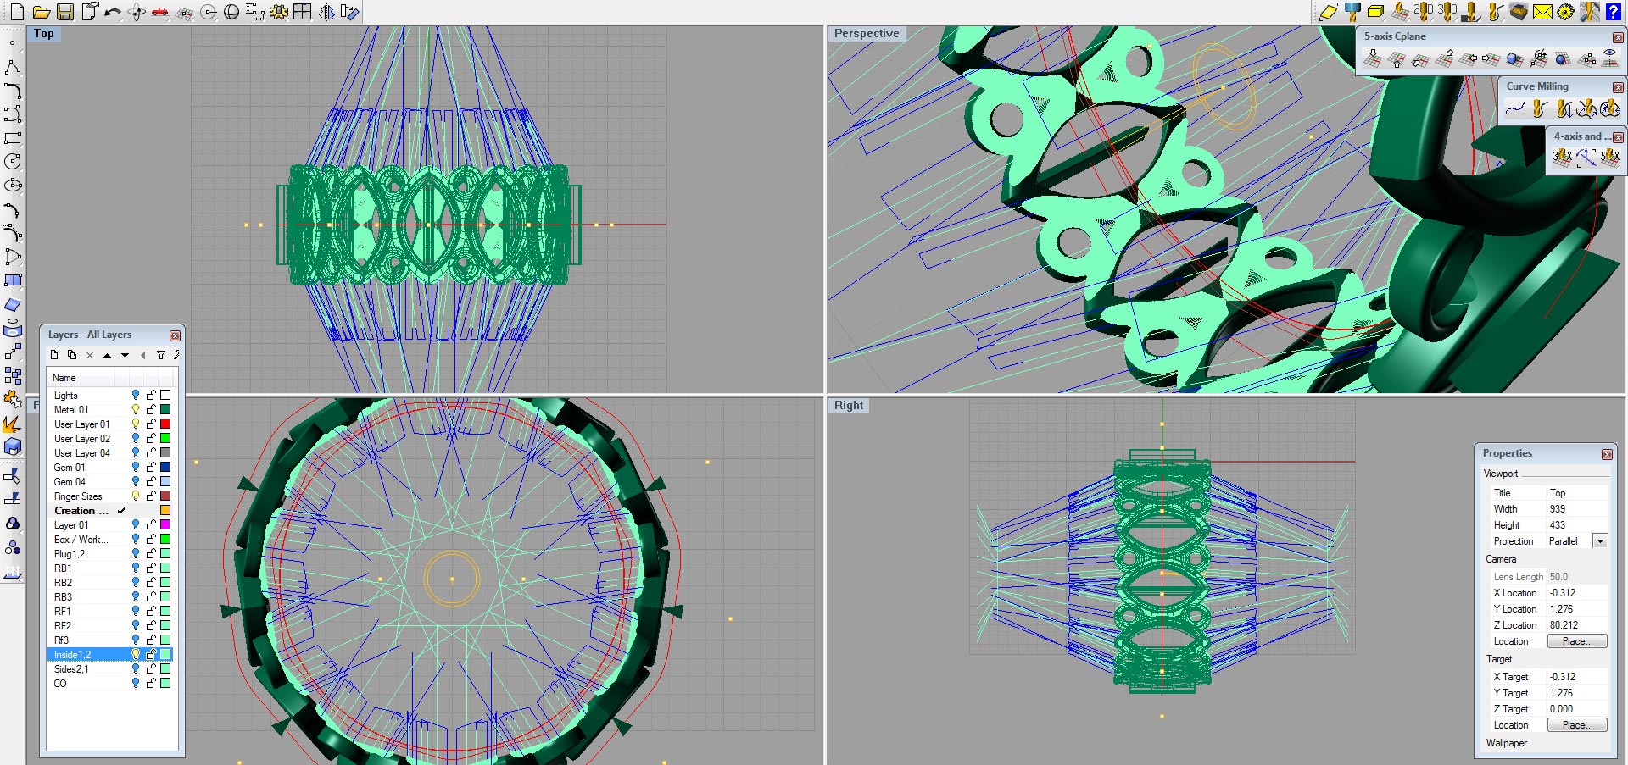Click the Perspective viewport title
This screenshot has height=765, width=1628.
pyautogui.click(x=866, y=34)
